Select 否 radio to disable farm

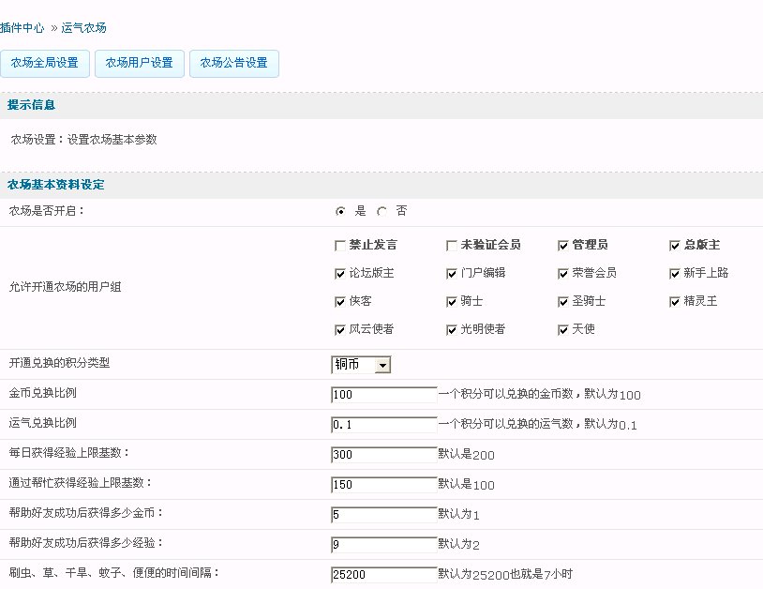381,212
